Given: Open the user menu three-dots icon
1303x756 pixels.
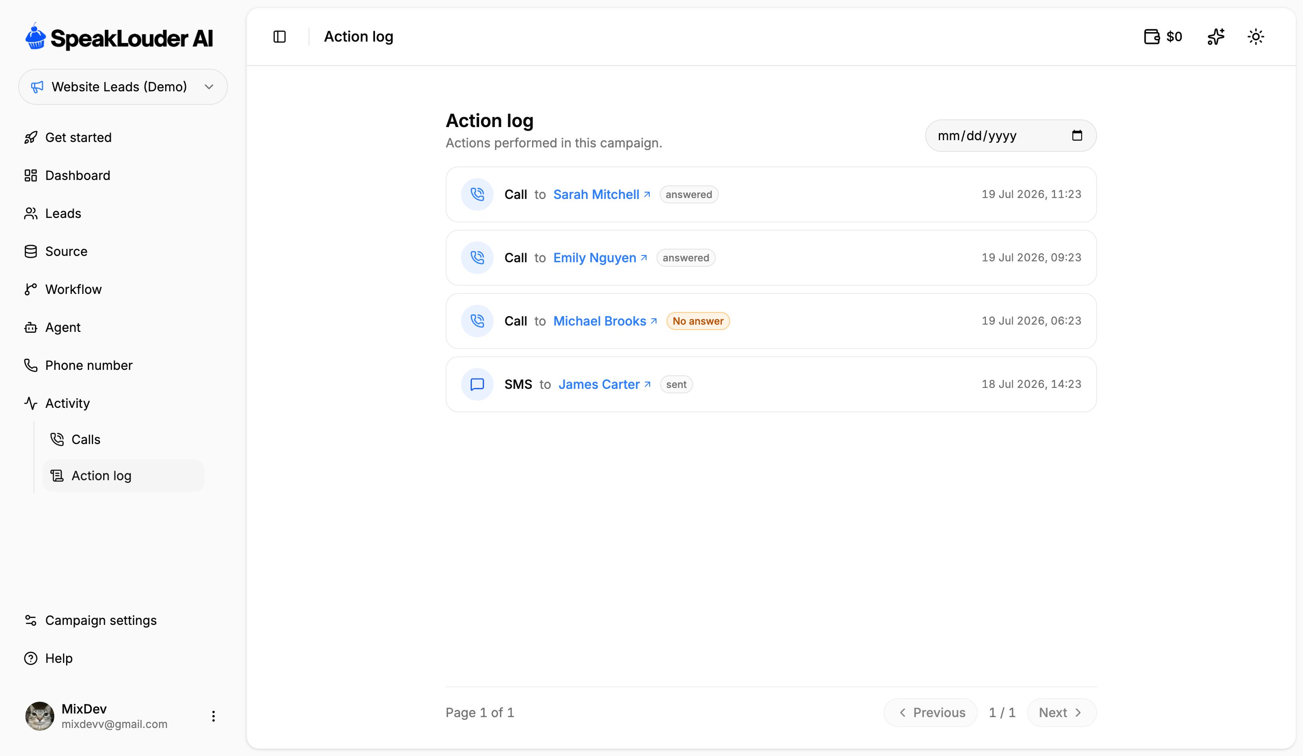Looking at the screenshot, I should pos(213,716).
